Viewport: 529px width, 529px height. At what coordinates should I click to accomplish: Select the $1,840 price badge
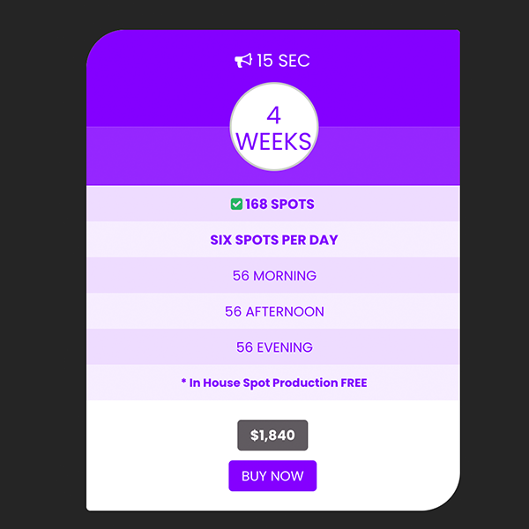click(272, 435)
